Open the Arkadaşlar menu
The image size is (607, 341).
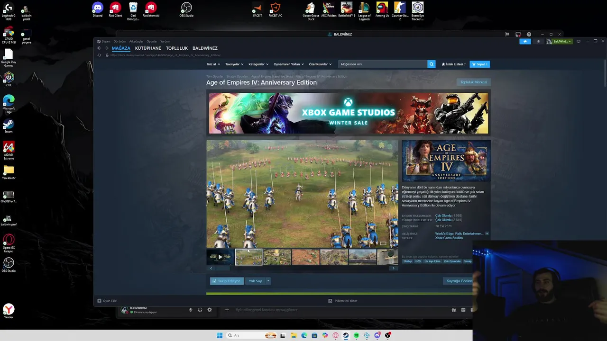point(136,41)
